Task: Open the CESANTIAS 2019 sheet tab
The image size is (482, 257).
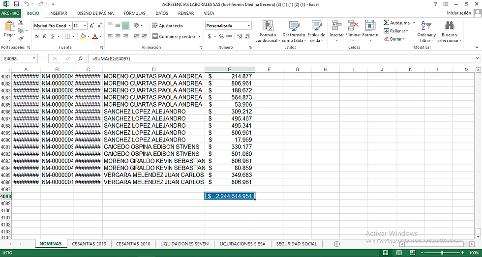Action: 89,244
